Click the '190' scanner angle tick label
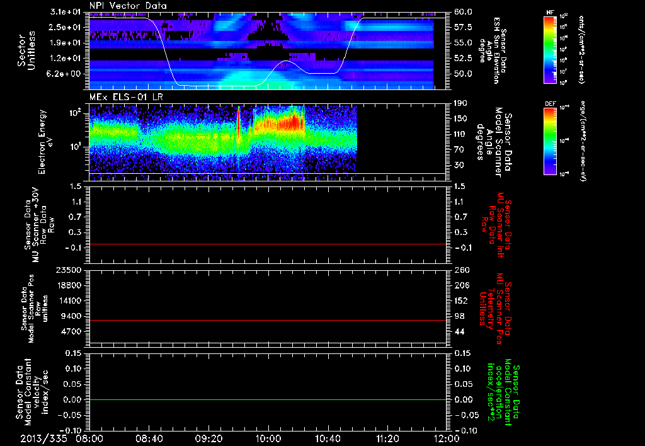The image size is (645, 446). [460, 103]
